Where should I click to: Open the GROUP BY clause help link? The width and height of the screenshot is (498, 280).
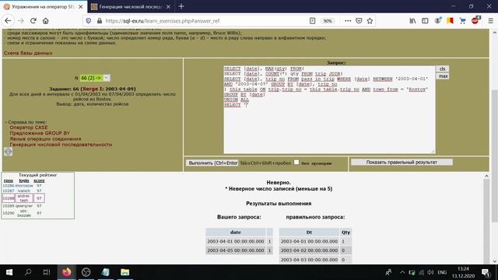tap(40, 133)
